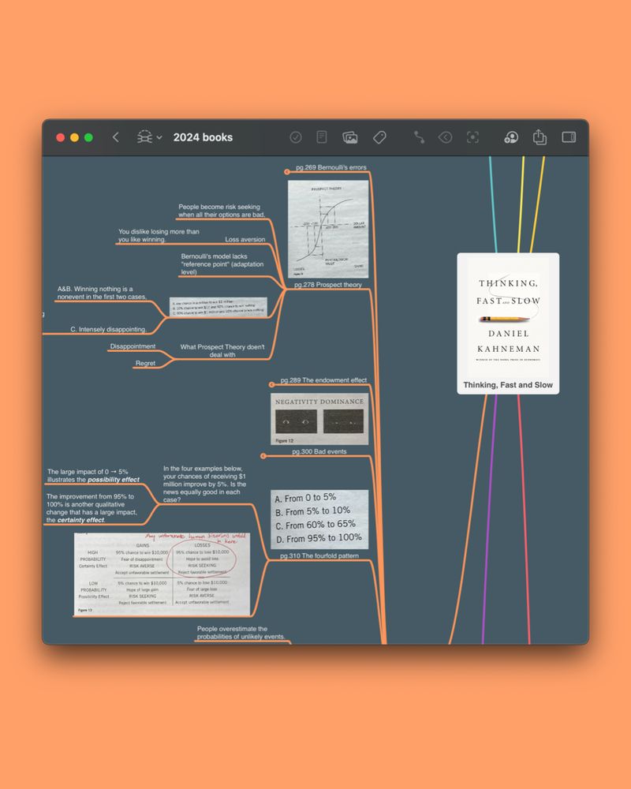631x789 pixels.
Task: Activate the focus mode icon
Action: [x=472, y=137]
